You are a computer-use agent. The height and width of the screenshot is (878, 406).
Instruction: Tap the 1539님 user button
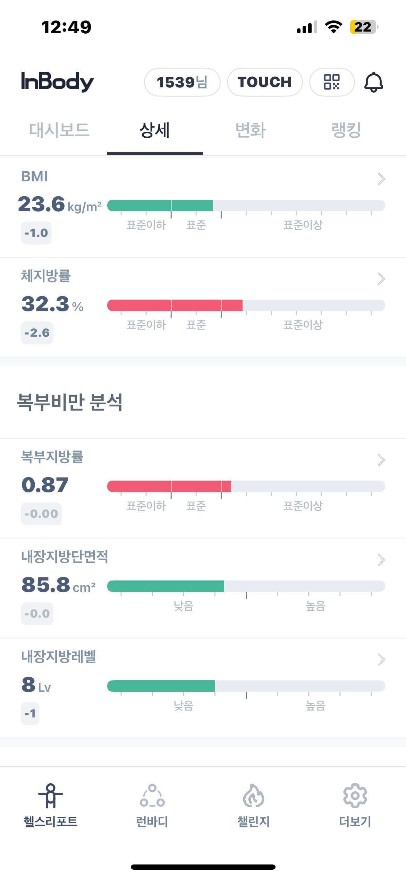coord(182,82)
